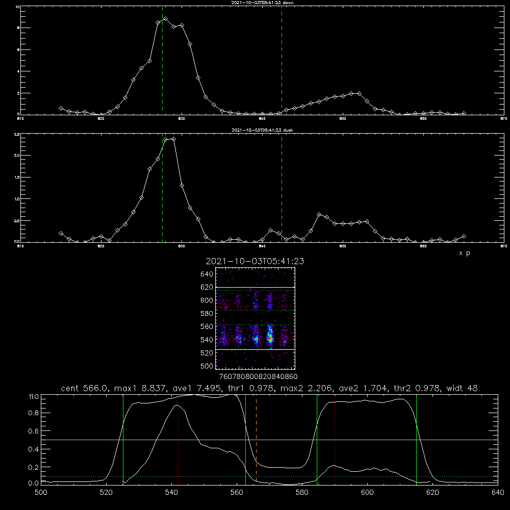
Task: Click dawn plot green dashed line near x=827.6
Action: click(162, 60)
